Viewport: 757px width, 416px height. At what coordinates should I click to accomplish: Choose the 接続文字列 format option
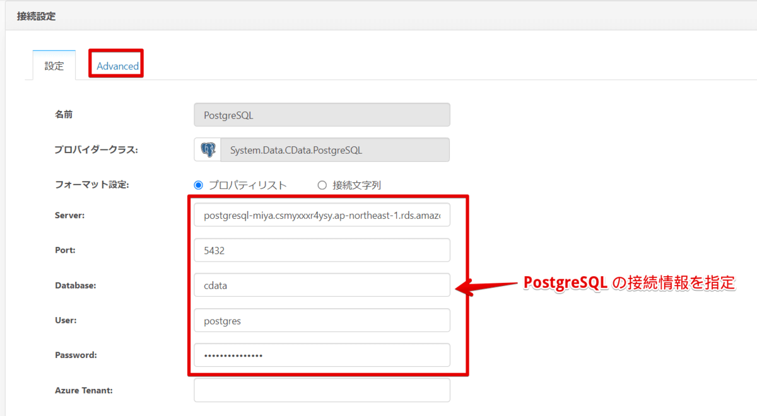pos(322,185)
